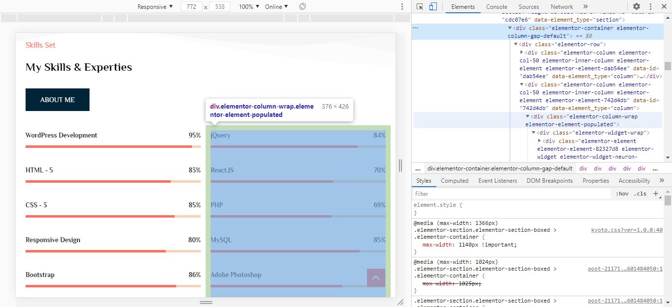Click the React.JS skill label
The image size is (672, 307).
click(x=222, y=170)
